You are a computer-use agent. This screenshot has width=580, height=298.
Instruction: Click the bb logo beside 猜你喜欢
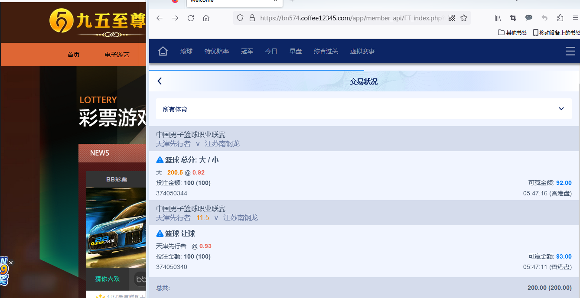[x=140, y=279]
